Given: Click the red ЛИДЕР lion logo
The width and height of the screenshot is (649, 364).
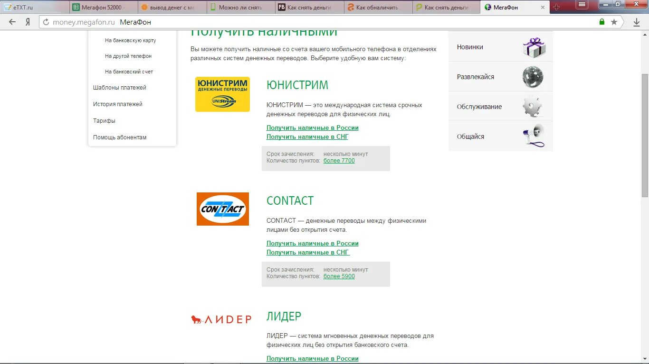Looking at the screenshot, I should (221, 319).
